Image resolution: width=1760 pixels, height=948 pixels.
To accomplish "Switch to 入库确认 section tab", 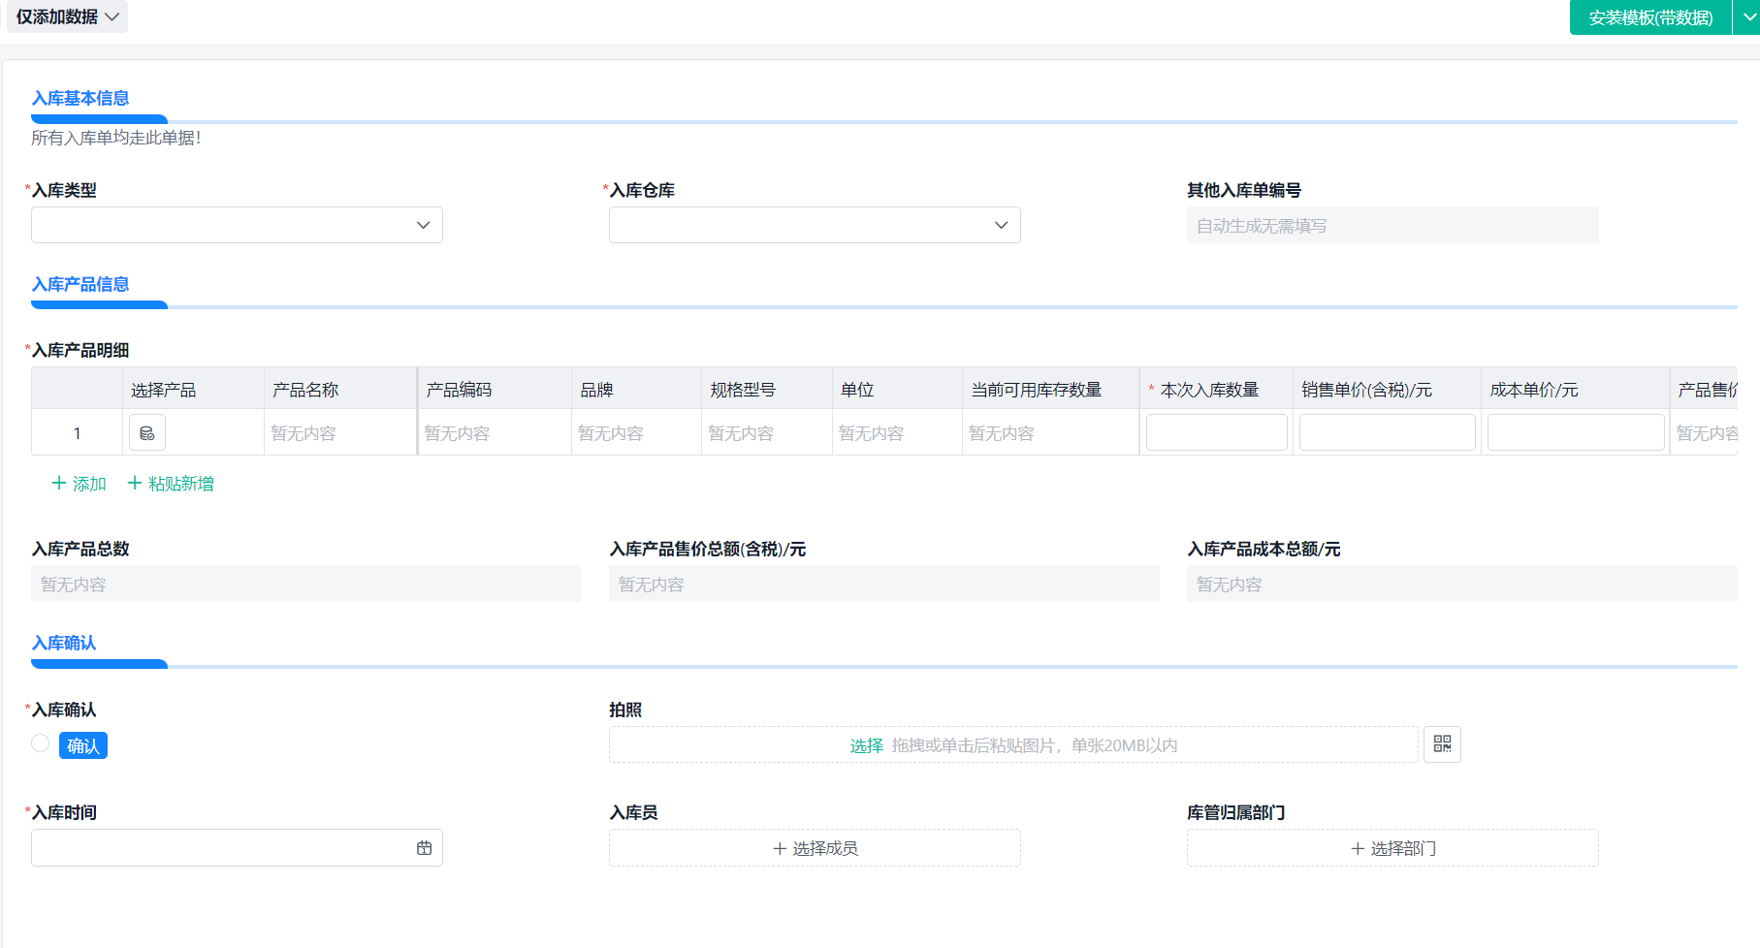I will (64, 643).
